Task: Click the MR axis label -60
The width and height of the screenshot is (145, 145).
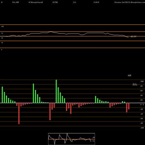Action: pyautogui.click(x=142, y=119)
